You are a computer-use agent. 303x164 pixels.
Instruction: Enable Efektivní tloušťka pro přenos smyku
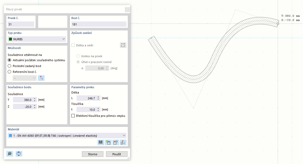[x=73, y=116]
